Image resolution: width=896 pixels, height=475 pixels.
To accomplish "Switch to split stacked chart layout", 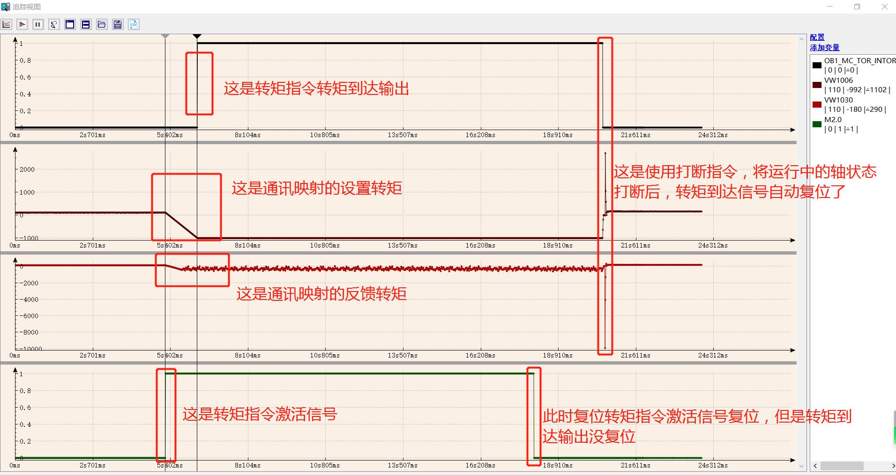I will (86, 24).
